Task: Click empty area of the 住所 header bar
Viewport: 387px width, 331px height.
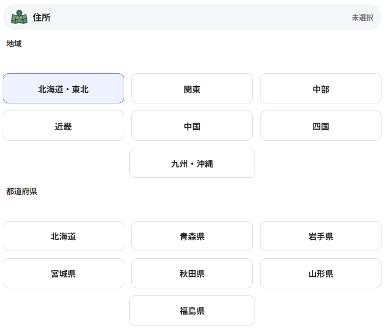Action: point(197,18)
